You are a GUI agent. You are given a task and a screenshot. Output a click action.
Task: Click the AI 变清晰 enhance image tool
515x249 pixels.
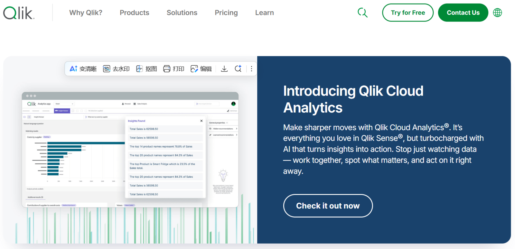pyautogui.click(x=83, y=69)
